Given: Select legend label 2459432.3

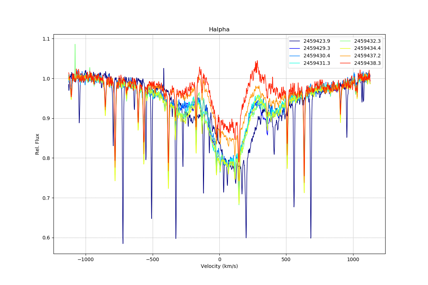Looking at the screenshot, I should coord(367,41).
